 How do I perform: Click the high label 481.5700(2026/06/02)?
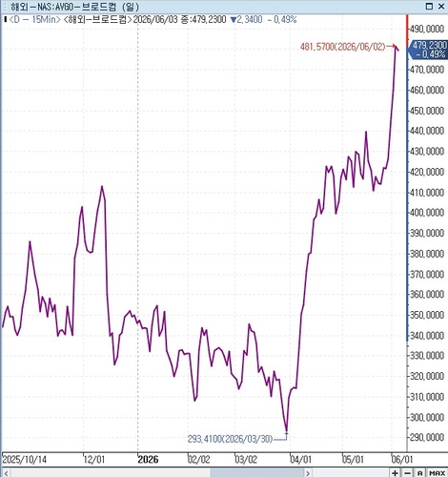tap(342, 47)
